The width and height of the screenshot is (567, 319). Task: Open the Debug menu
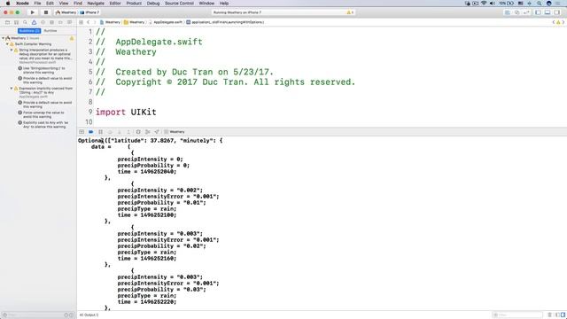click(153, 4)
